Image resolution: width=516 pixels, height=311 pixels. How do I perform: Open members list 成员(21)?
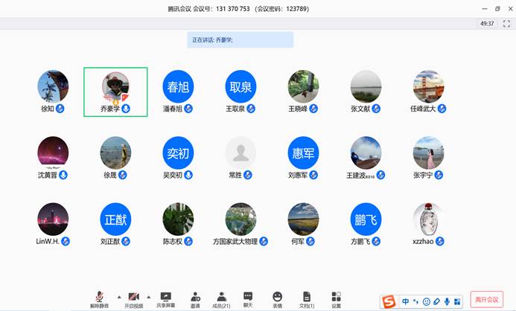coord(221,298)
